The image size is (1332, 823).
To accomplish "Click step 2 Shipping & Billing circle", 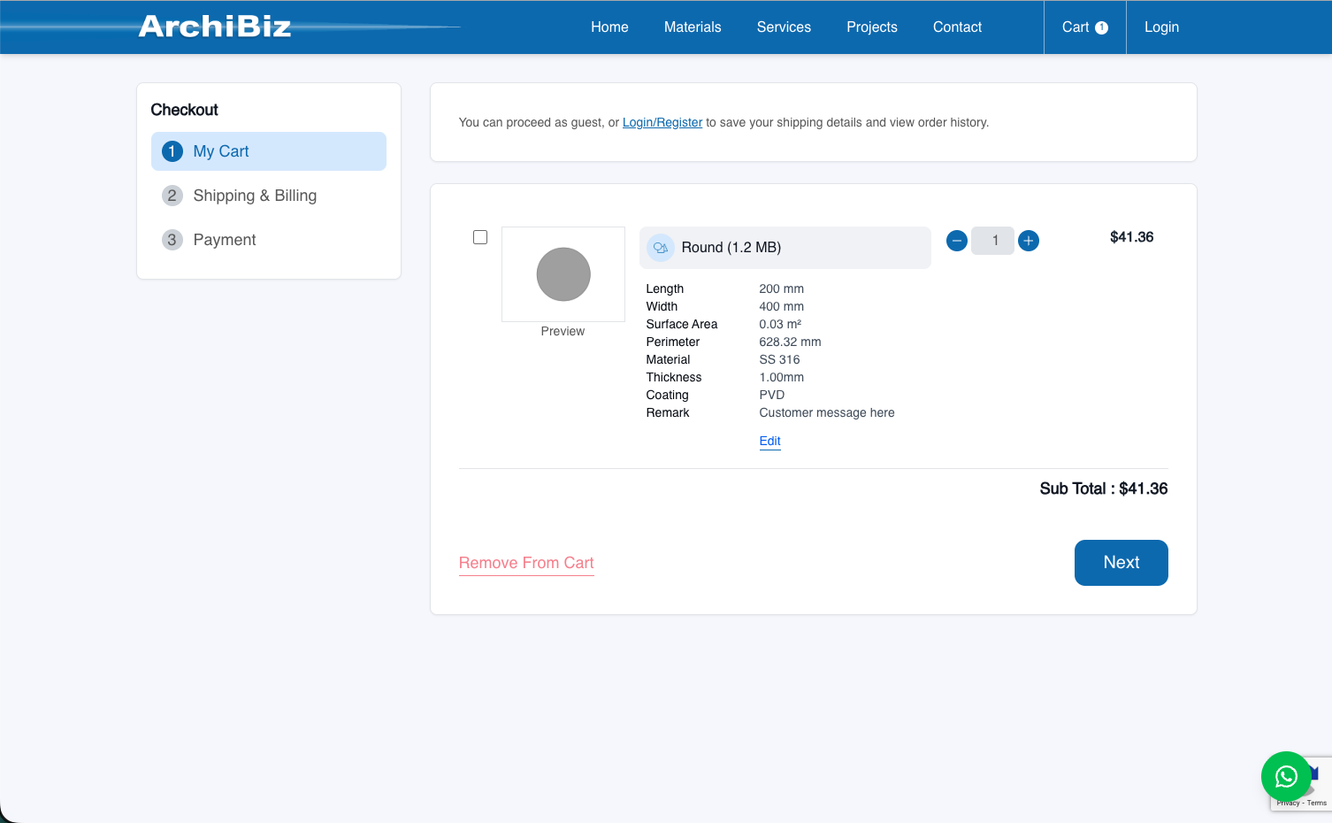I will pyautogui.click(x=172, y=196).
